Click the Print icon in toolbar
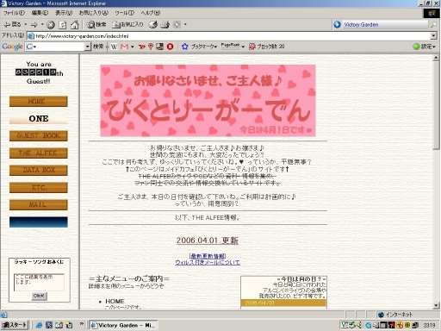441x331 pixels. (165, 25)
